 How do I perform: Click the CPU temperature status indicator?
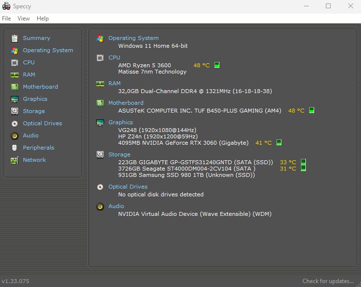tap(217, 65)
